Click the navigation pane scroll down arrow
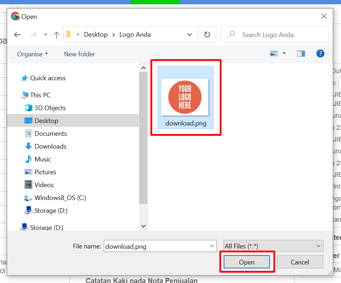 click(x=144, y=226)
